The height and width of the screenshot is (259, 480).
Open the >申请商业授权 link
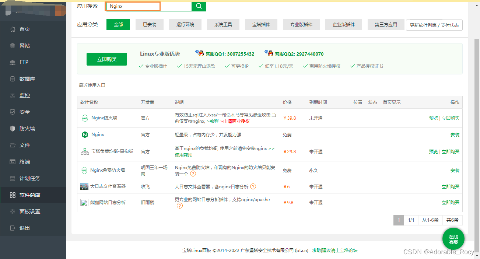coord(235,121)
